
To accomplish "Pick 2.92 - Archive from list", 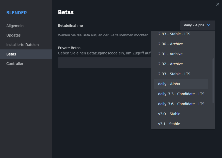I will coord(181,64).
